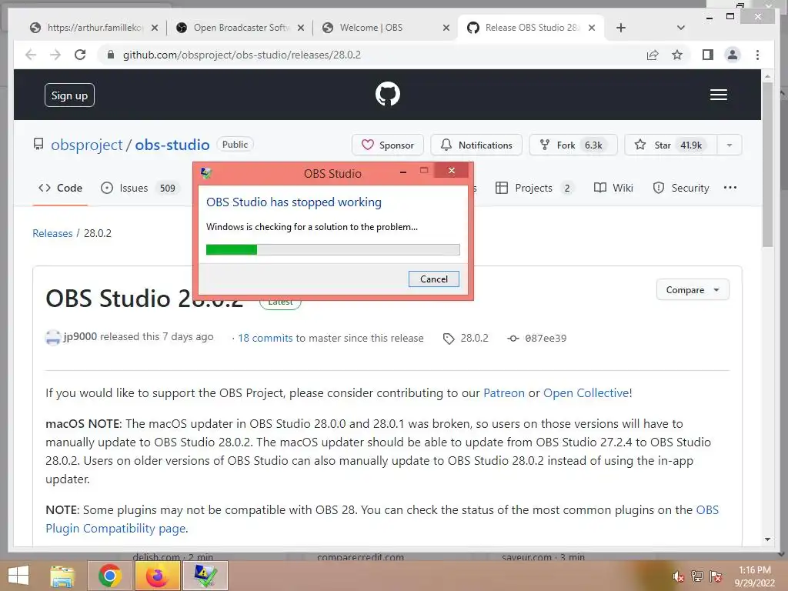Click the Sign up button
This screenshot has height=591, width=788.
pos(69,95)
